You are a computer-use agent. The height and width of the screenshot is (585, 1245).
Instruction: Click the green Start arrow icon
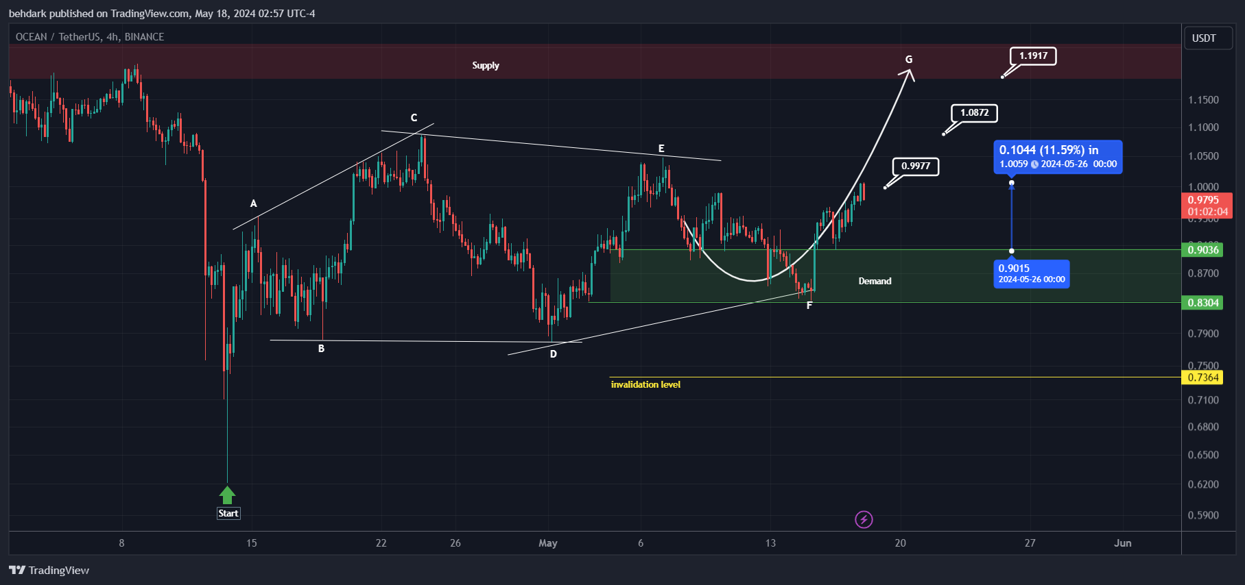pyautogui.click(x=228, y=495)
